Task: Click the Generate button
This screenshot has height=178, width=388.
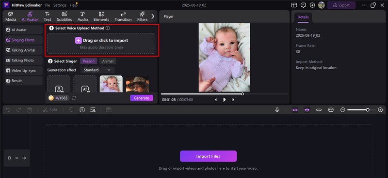Action: tap(142, 98)
